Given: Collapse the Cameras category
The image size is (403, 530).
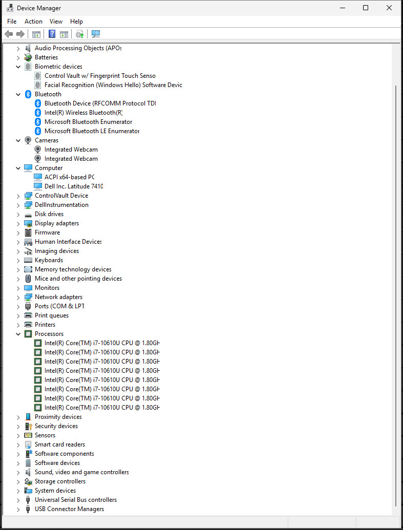Looking at the screenshot, I should pyautogui.click(x=18, y=140).
